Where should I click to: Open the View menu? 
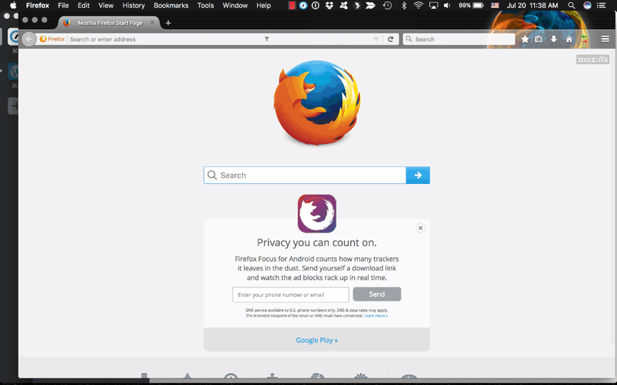coord(106,6)
